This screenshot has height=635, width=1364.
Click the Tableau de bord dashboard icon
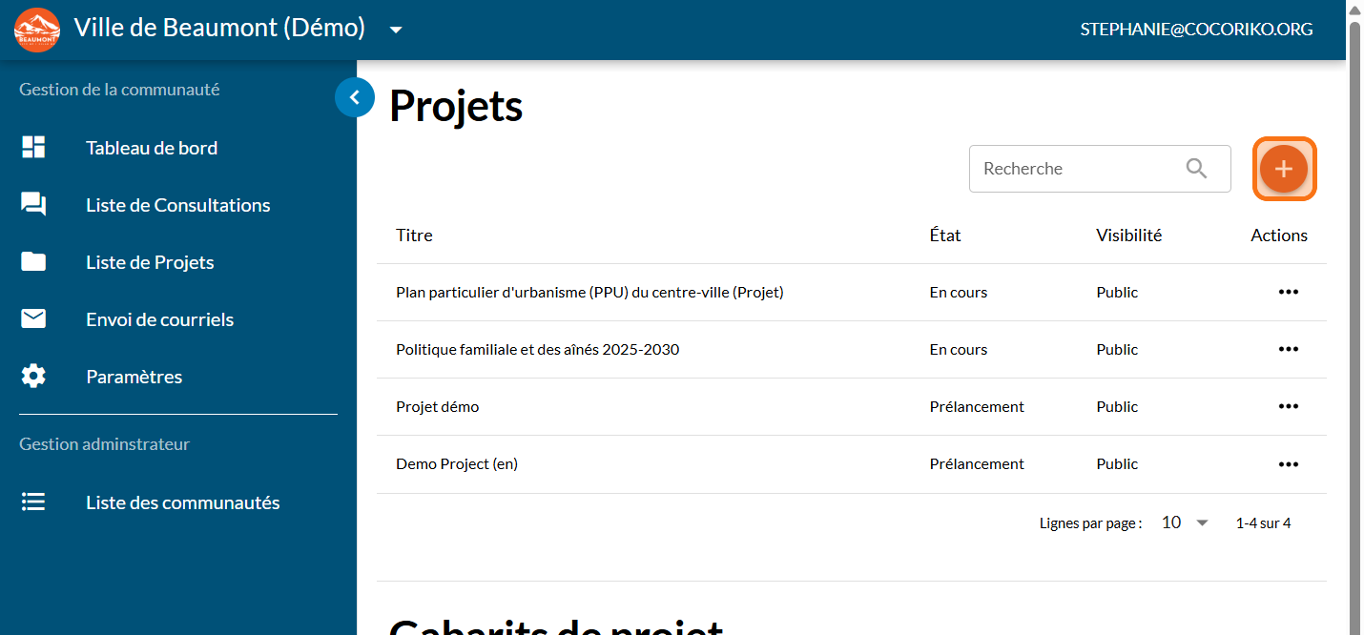[33, 148]
